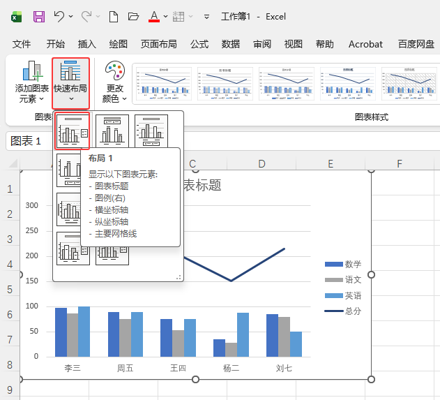Save the workbook with the floppy disk icon
Viewport: 440px width, 400px height.
pos(39,17)
